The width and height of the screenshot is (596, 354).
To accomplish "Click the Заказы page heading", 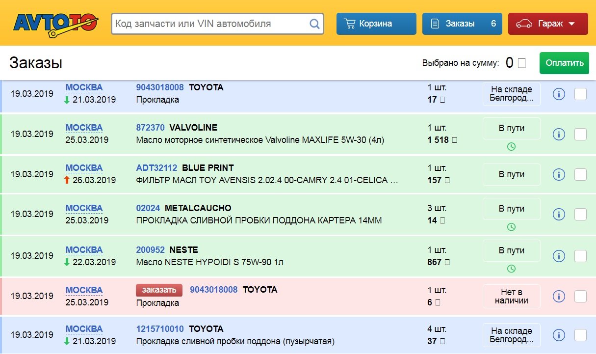I will [x=36, y=63].
